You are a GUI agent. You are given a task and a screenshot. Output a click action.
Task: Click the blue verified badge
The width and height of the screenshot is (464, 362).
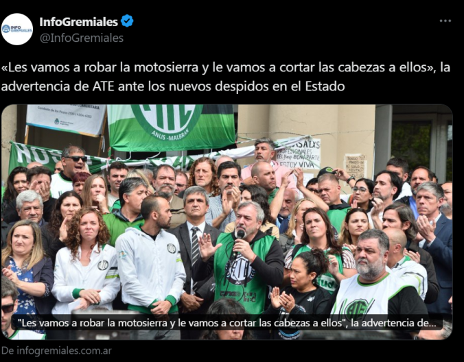click(x=127, y=21)
